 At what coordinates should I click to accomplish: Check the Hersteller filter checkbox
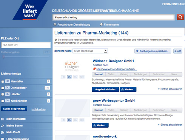[x=3, y=82]
